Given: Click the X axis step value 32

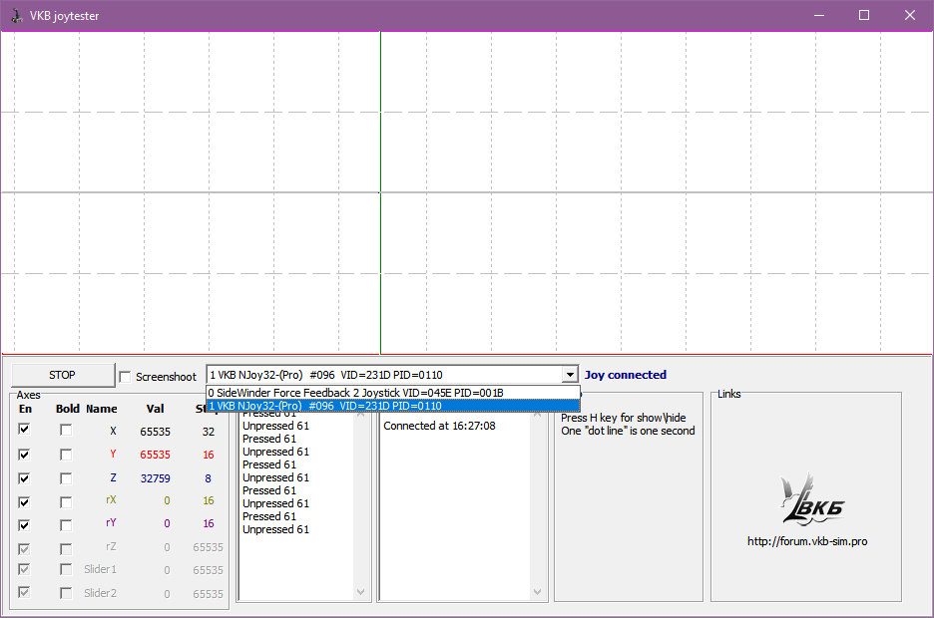Looking at the screenshot, I should tap(209, 432).
